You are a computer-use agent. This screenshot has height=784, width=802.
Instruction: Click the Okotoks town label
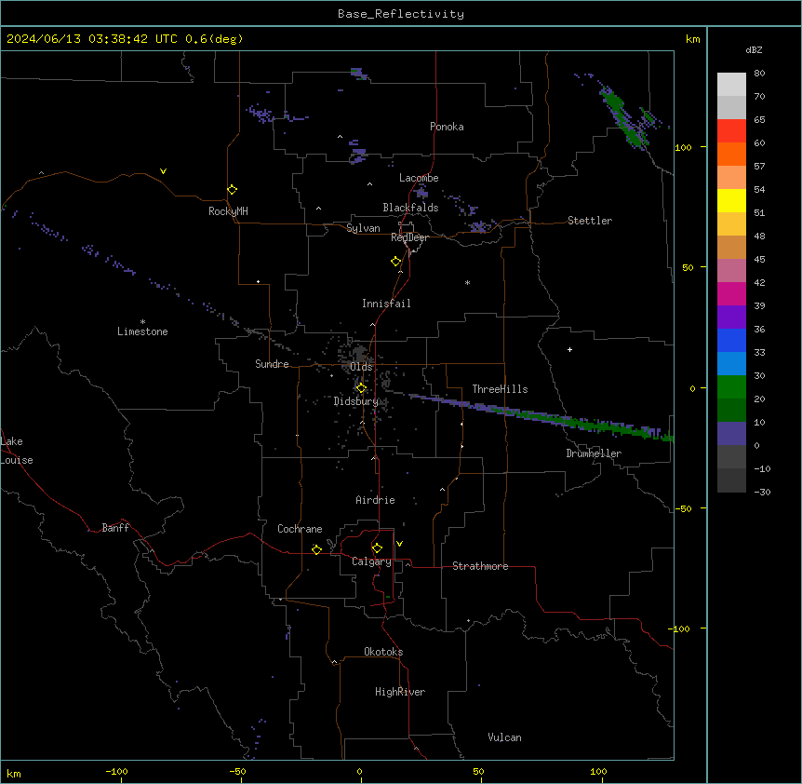pyautogui.click(x=383, y=652)
